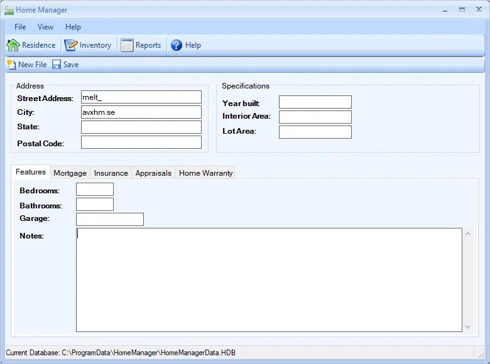
Task: Open the Home Warranty tab
Action: coord(205,173)
